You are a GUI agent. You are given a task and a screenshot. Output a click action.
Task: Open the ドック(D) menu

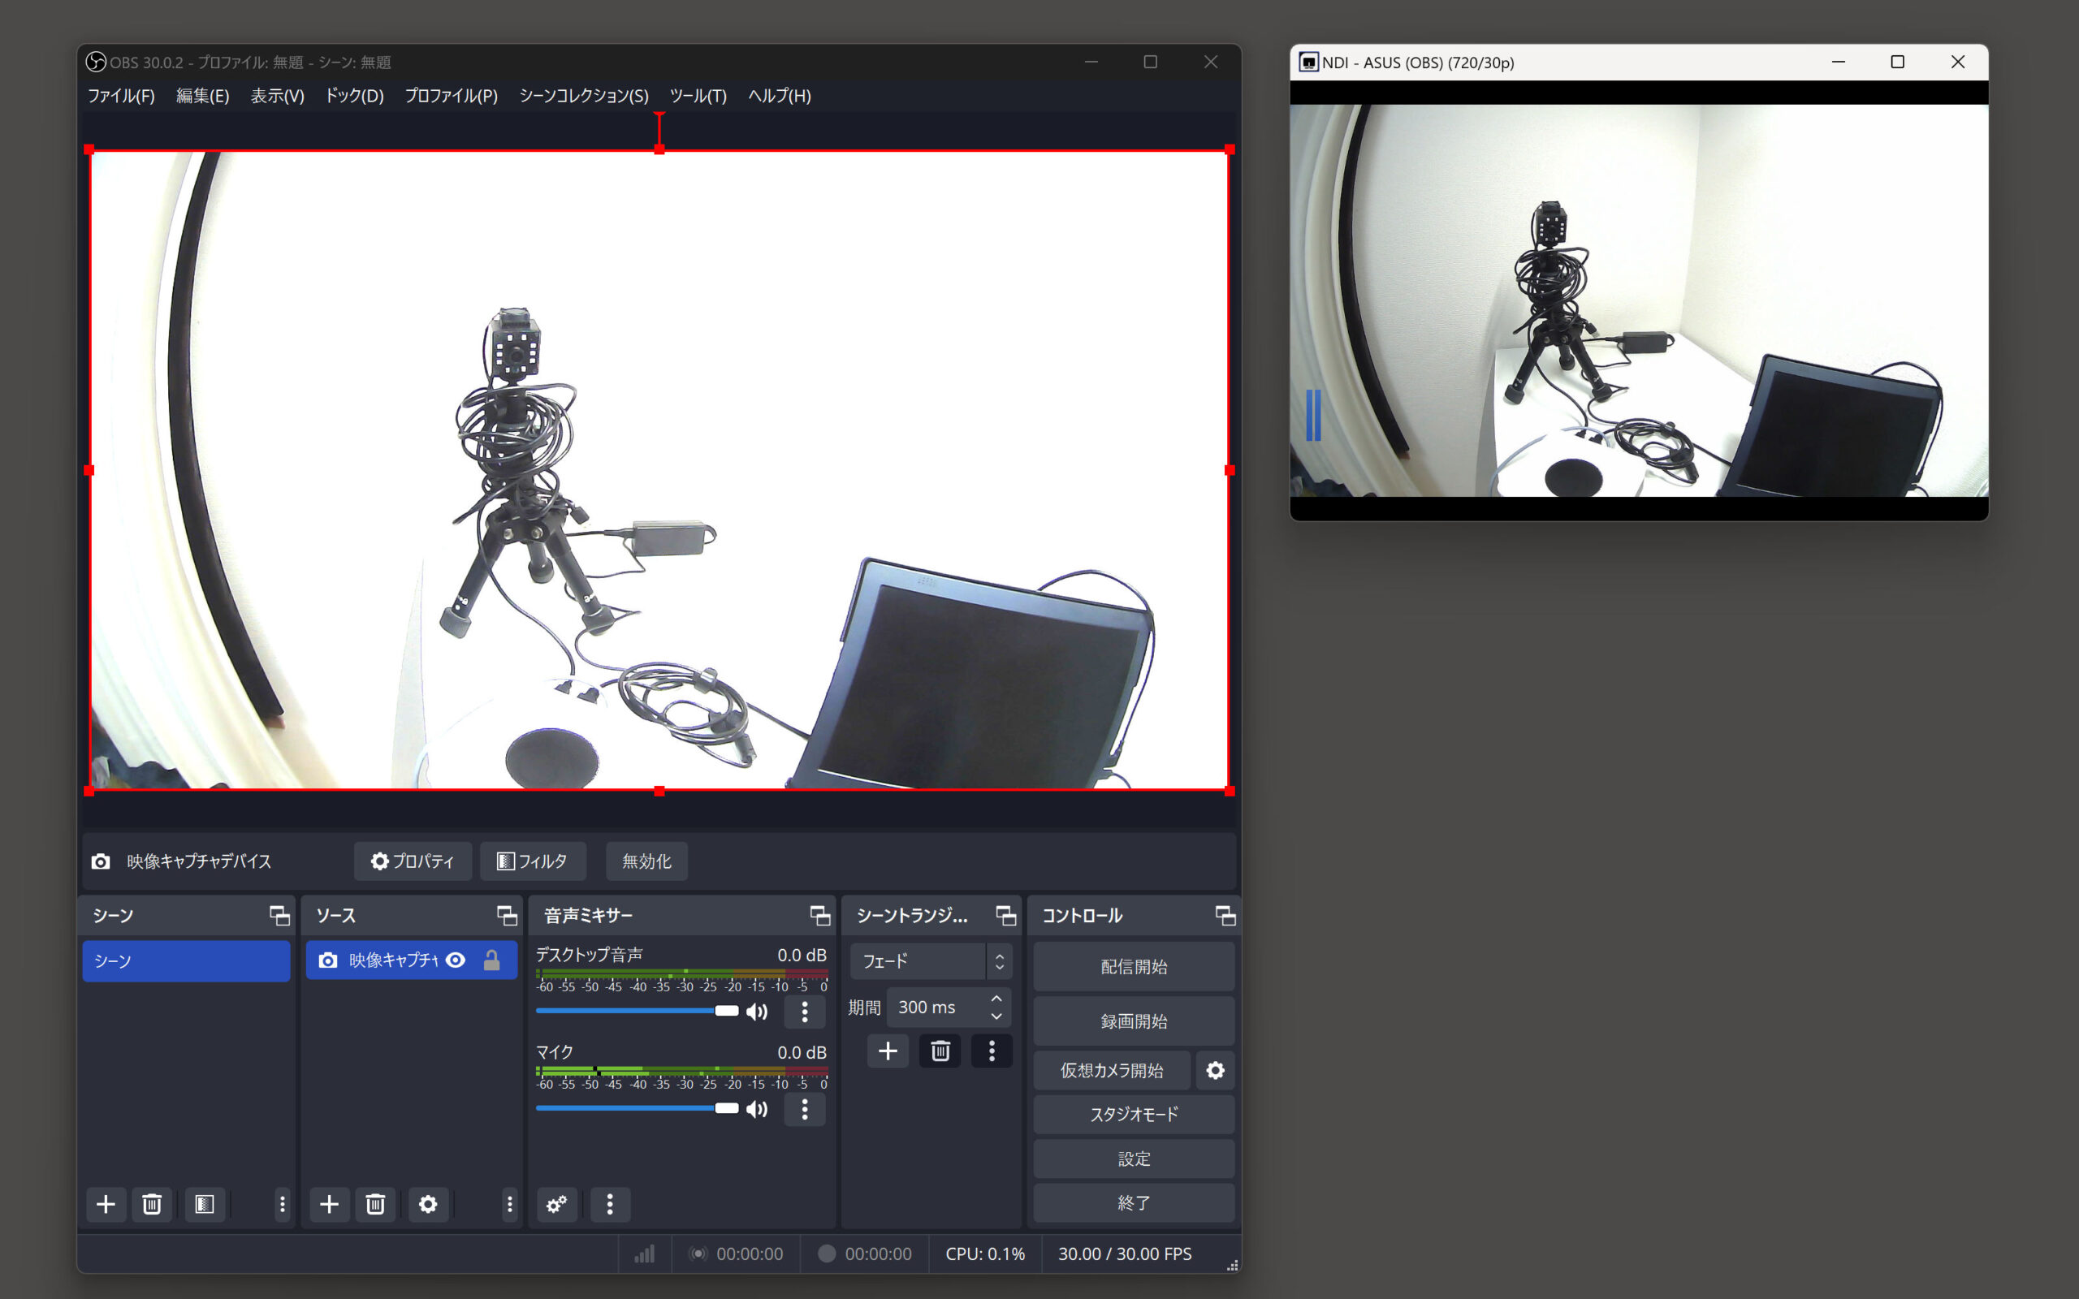[354, 95]
